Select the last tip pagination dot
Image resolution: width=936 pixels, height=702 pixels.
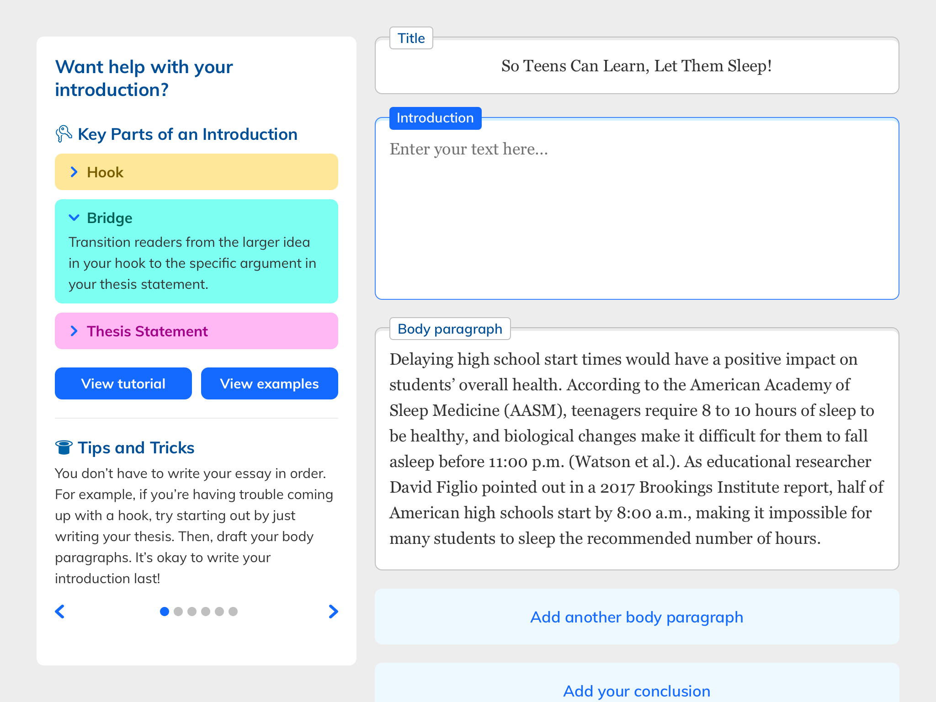(233, 612)
